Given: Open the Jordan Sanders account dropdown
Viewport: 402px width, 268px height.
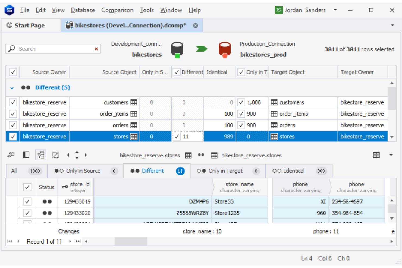Looking at the screenshot, I should click(335, 10).
